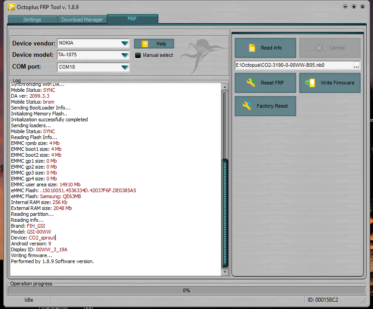Click the log scrollbar down arrow
This screenshot has height=309, width=373.
point(225,272)
